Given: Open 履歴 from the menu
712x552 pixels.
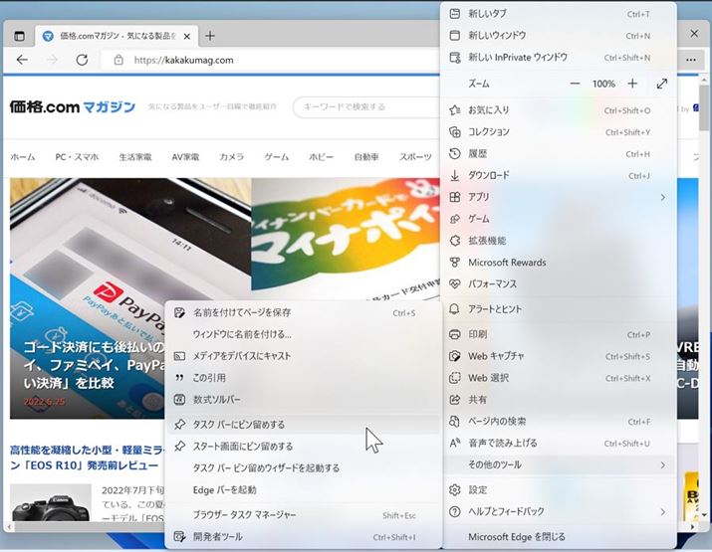Looking at the screenshot, I should coord(558,154).
